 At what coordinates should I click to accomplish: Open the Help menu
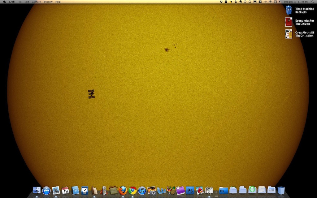[58, 2]
